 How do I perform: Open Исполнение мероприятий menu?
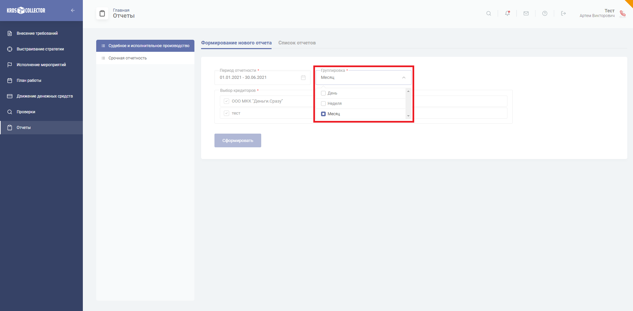tap(41, 65)
